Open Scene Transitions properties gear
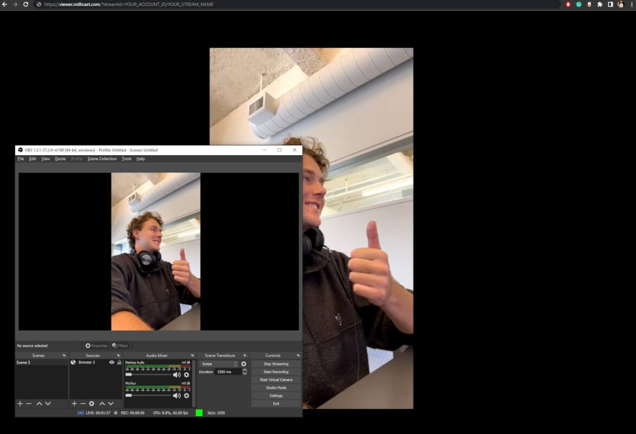This screenshot has height=434, width=636. pos(244,364)
